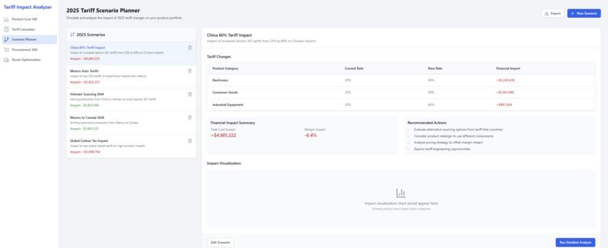
Task: Open Route Optimization in sidebar
Action: pos(27,59)
